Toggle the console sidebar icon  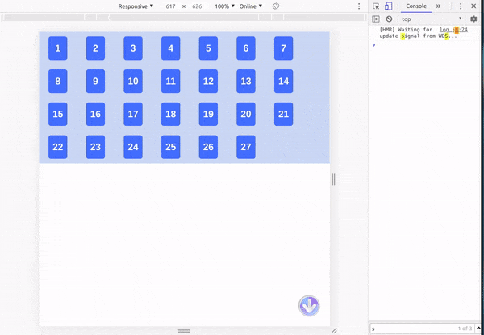376,19
